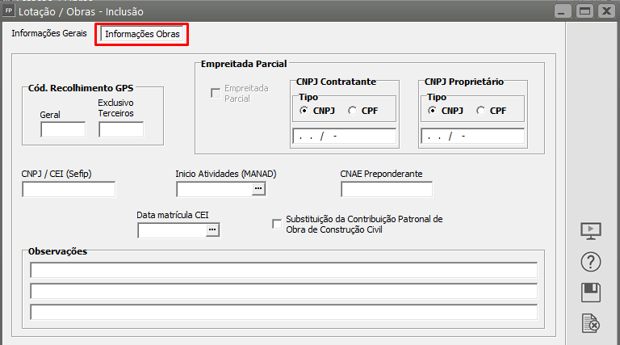
Task: Select CPF under CNPJ Proprietário
Action: pos(481,111)
